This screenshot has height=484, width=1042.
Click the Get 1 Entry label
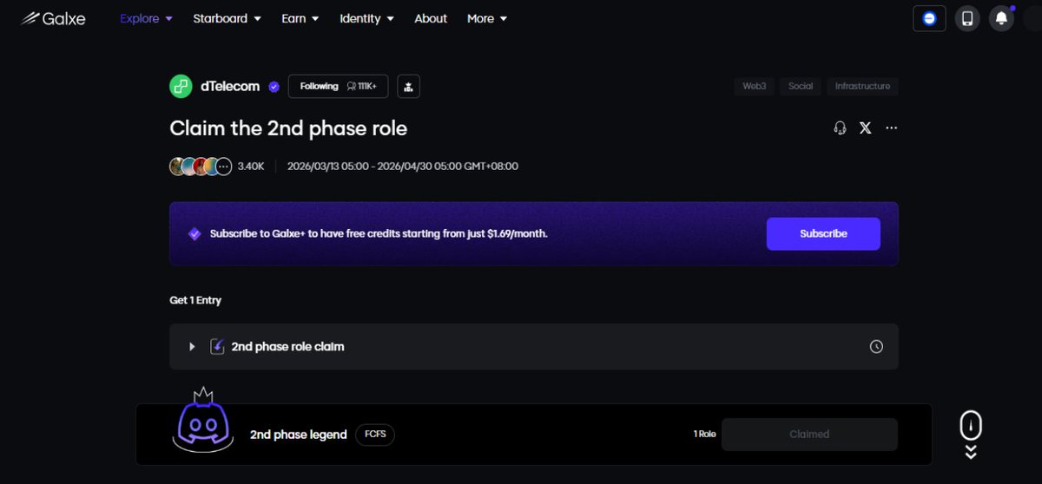click(x=195, y=300)
